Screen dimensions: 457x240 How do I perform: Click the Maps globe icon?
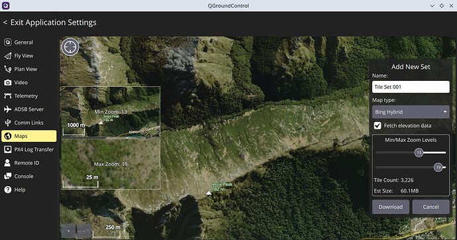pyautogui.click(x=7, y=136)
